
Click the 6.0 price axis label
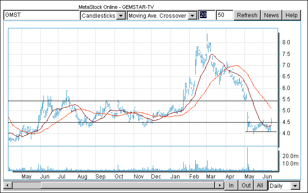coord(286,88)
